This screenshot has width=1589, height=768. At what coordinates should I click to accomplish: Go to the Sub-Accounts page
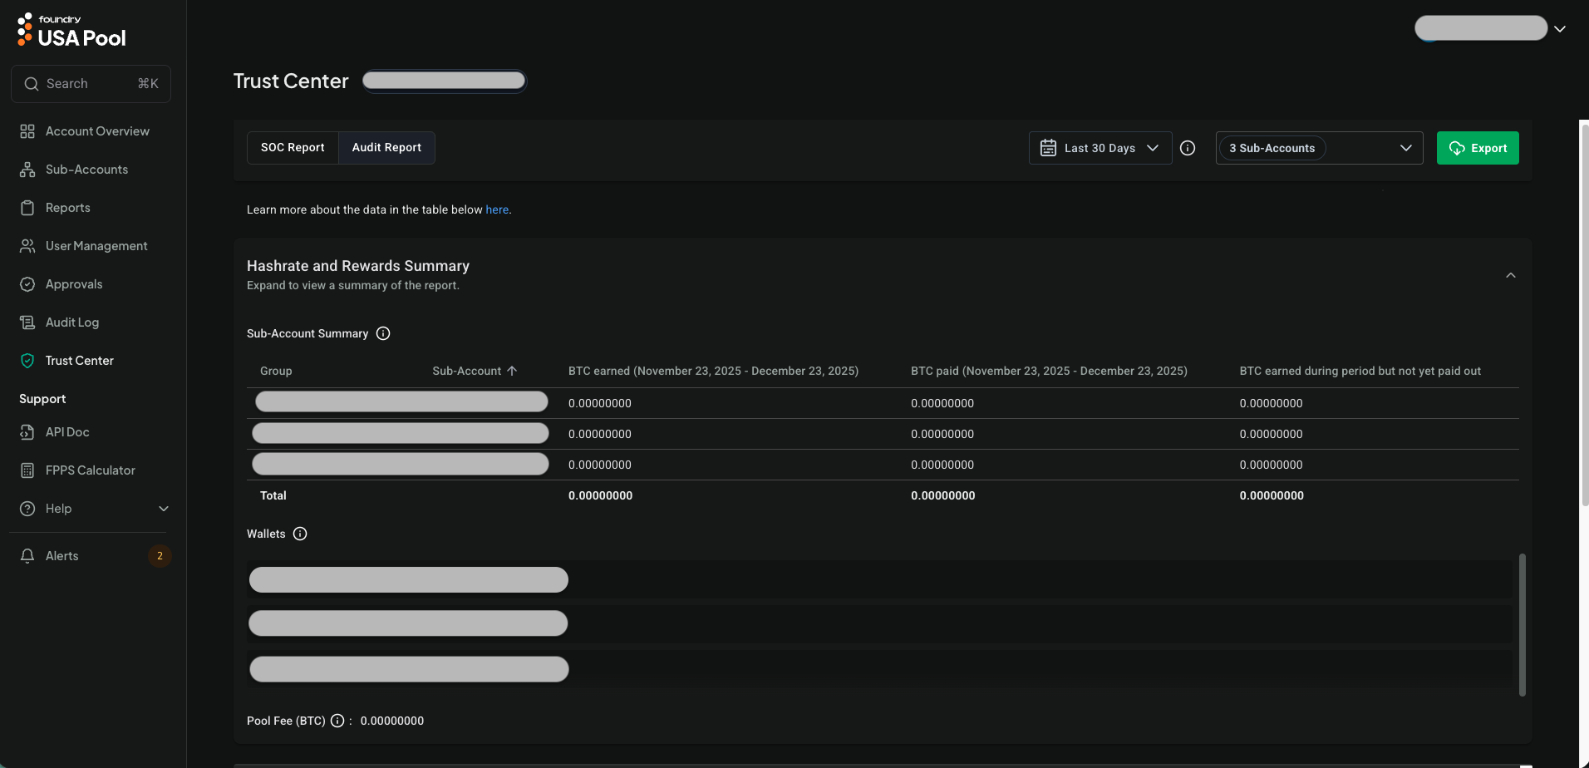point(86,170)
